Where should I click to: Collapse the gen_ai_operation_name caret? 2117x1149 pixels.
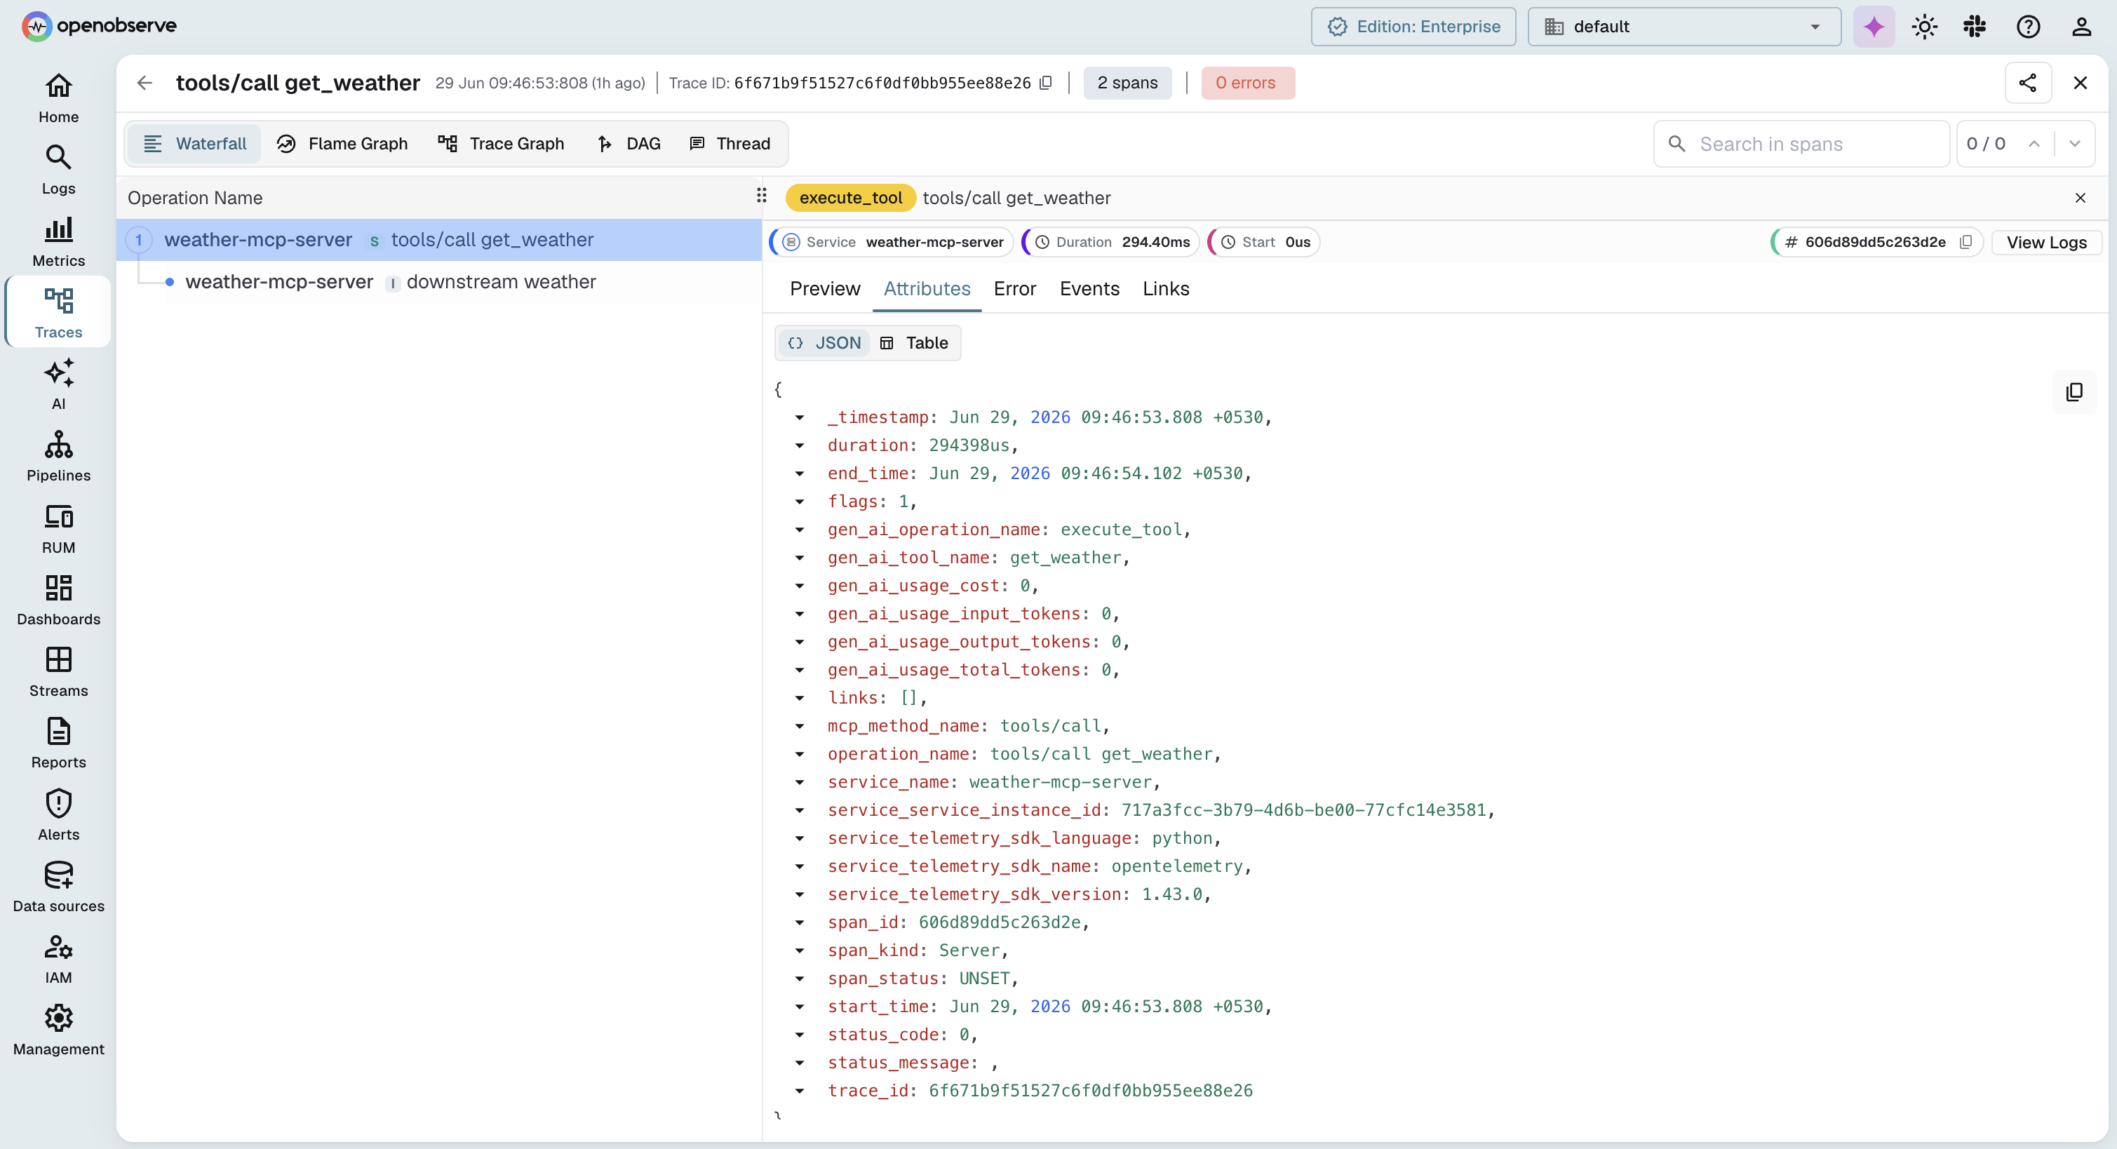pos(800,530)
